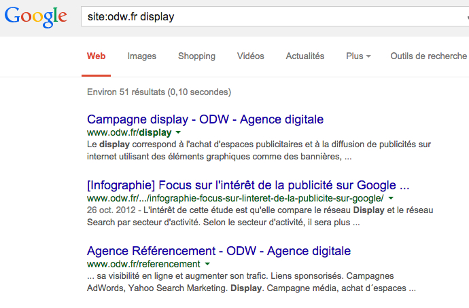This screenshot has height=308, width=469.
Task: Focus the search box containing site:odw.fr display
Action: [x=275, y=16]
